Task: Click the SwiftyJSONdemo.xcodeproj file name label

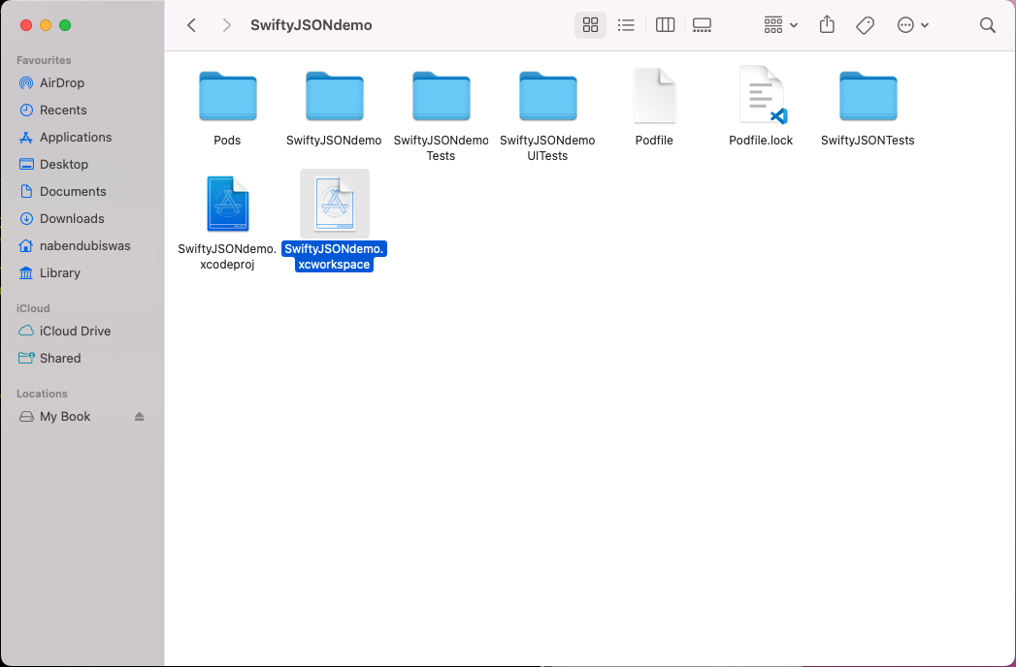Action: click(x=227, y=257)
